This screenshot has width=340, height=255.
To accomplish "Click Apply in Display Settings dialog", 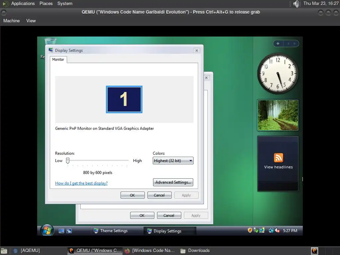I will coord(186,195).
